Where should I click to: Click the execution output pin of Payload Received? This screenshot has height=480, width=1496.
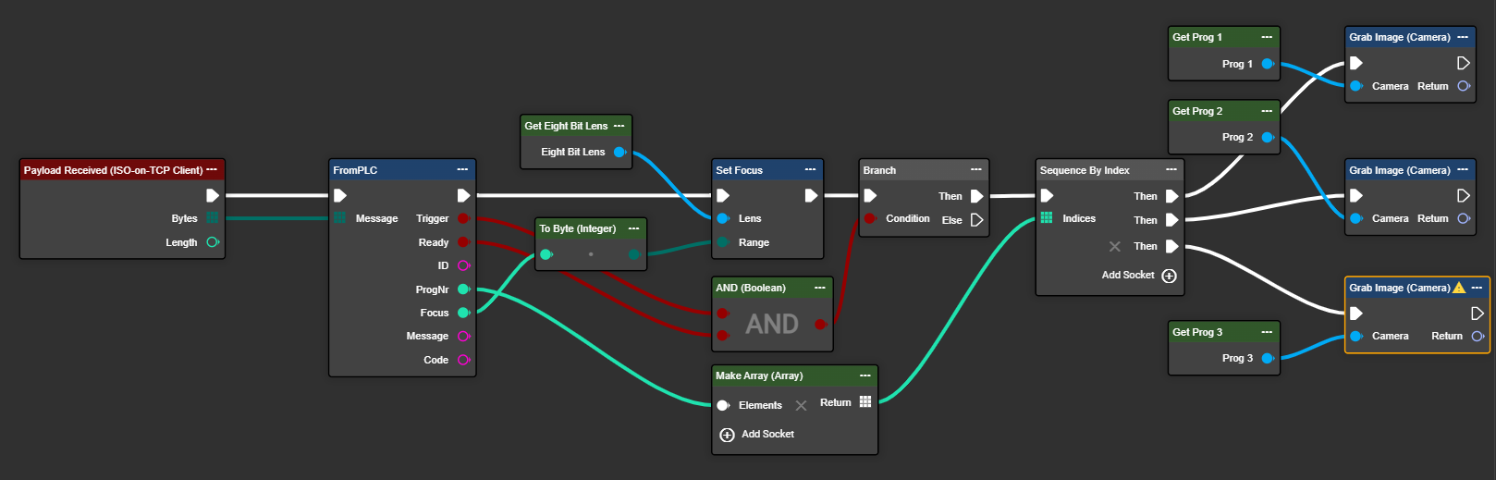(x=212, y=195)
